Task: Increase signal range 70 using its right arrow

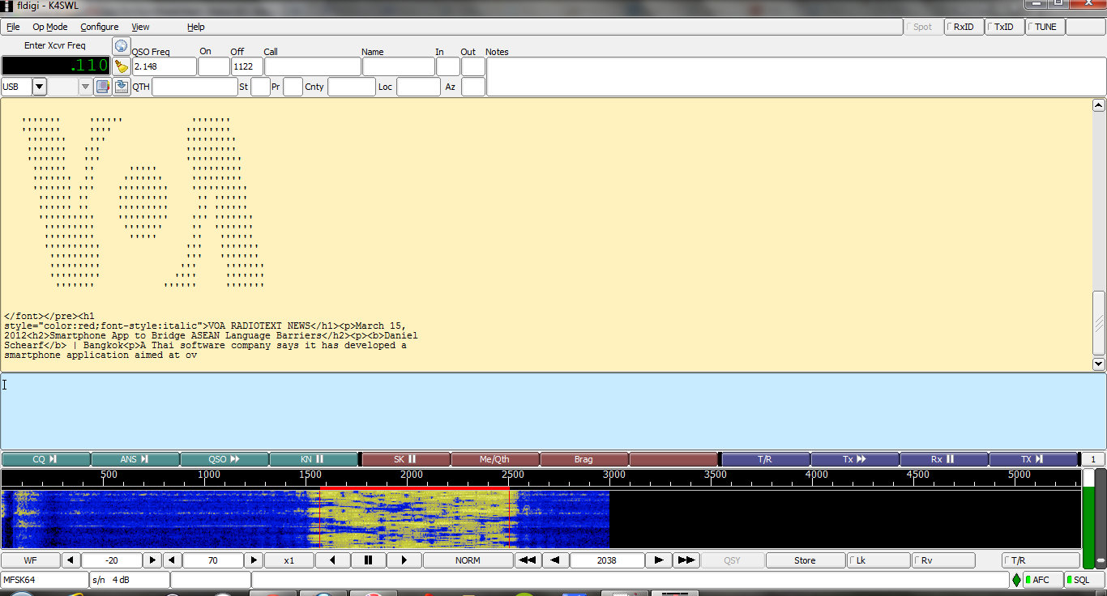Action: (254, 560)
